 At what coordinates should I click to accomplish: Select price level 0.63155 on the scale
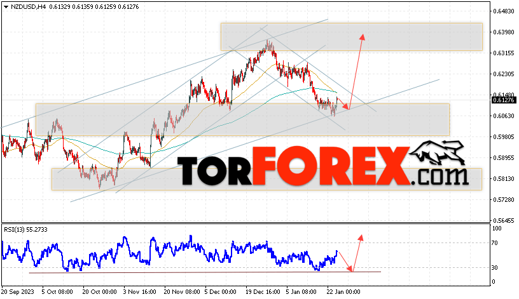[504, 53]
